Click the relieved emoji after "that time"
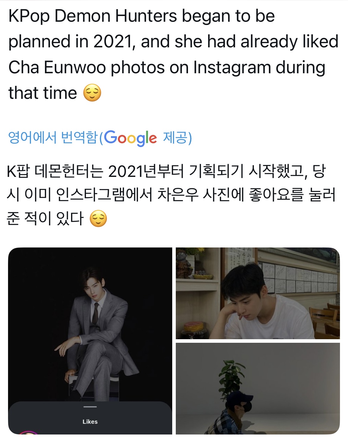348x447 pixels. coord(92,93)
